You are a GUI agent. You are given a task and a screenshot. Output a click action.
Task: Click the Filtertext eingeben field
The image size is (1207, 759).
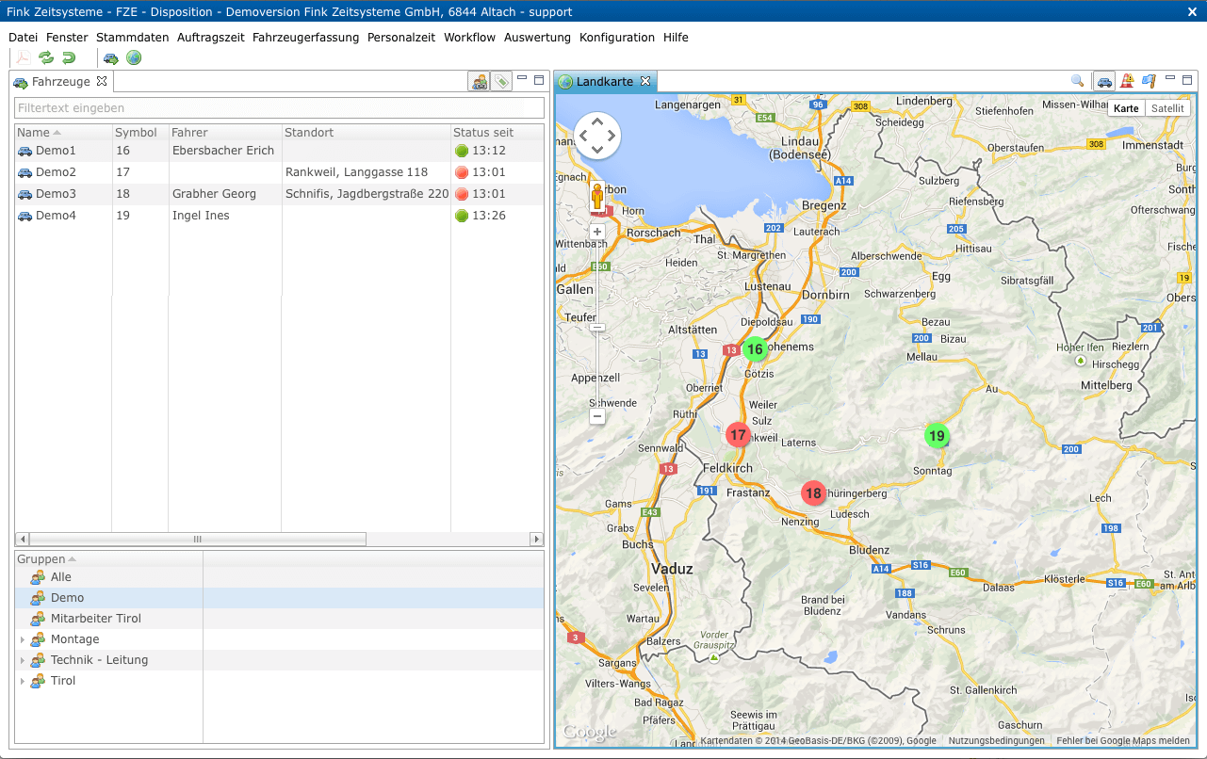tap(280, 108)
